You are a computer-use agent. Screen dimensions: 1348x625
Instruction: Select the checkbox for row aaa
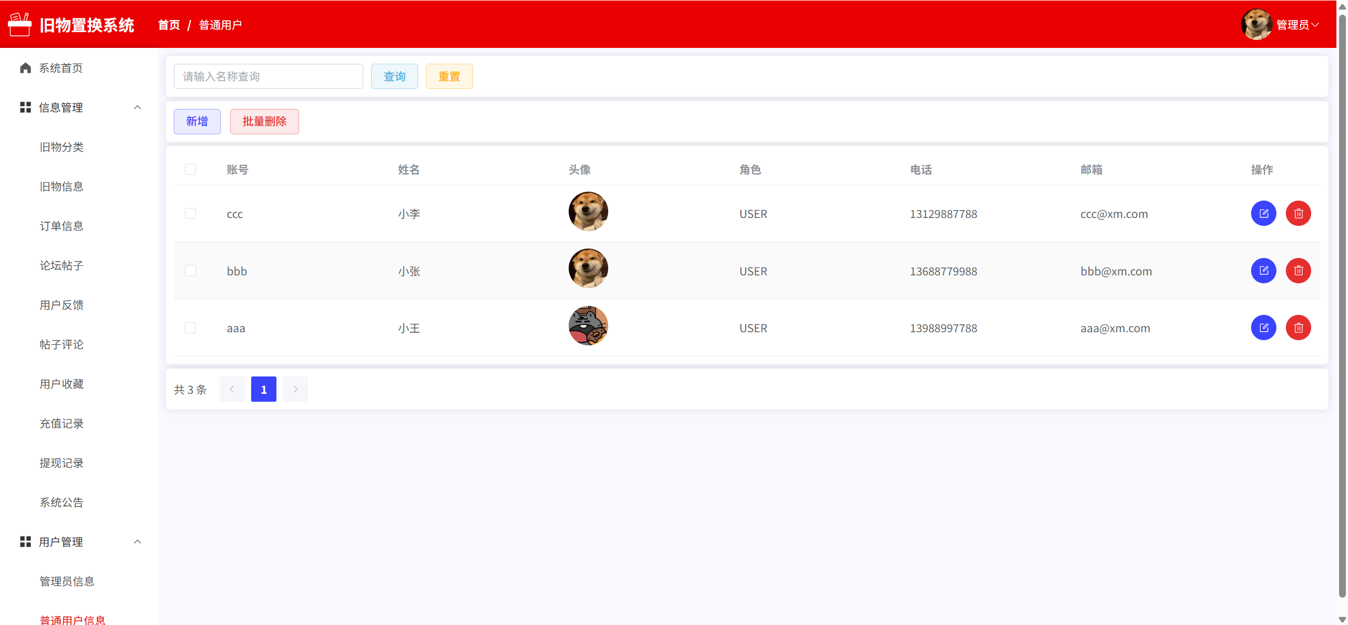[190, 328]
